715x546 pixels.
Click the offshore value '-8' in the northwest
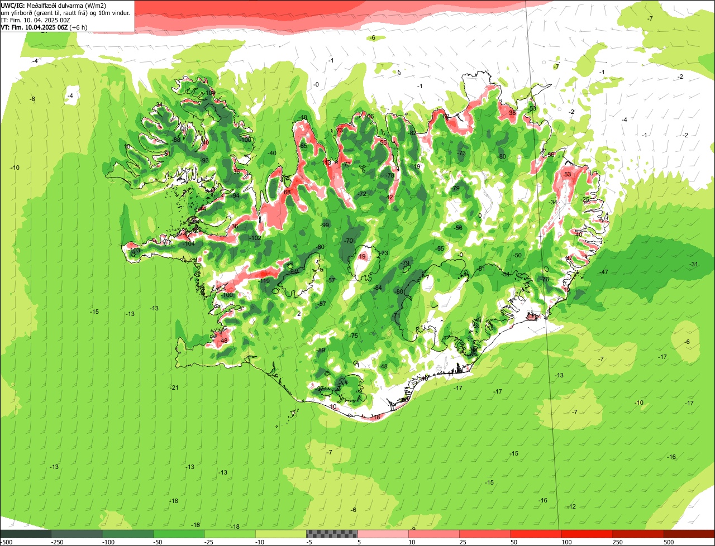click(x=32, y=99)
